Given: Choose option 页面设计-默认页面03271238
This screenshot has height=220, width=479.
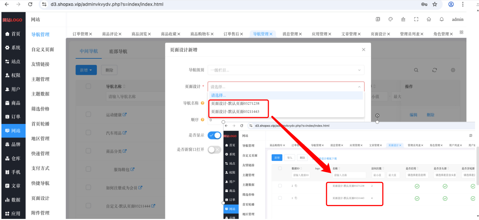Looking at the screenshot, I should (286, 104).
